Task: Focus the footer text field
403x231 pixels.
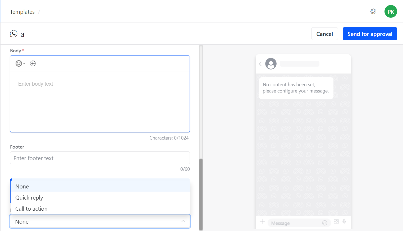Action: point(100,158)
